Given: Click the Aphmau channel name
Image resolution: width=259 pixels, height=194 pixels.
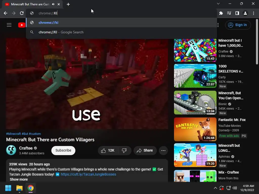Looking at the screenshot, I should (224, 157).
